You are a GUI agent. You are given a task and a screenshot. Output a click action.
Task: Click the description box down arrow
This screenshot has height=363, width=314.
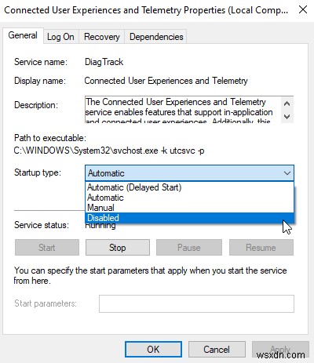click(x=287, y=117)
